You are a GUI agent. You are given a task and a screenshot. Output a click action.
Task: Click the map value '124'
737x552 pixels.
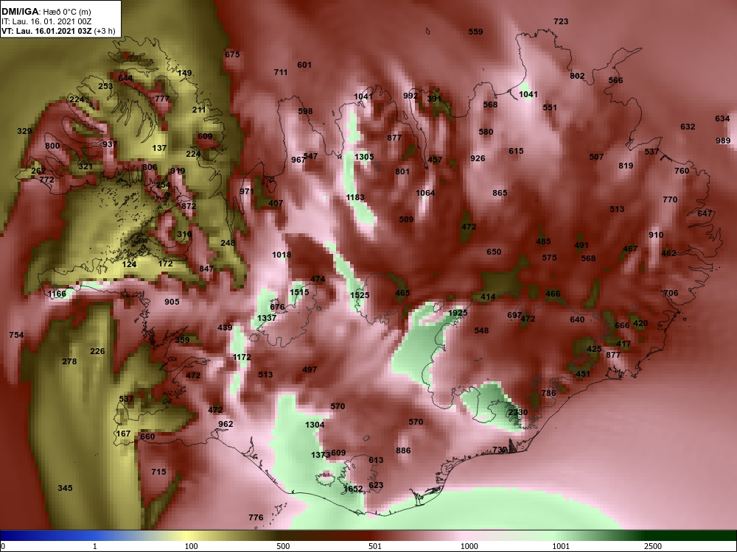point(129,264)
